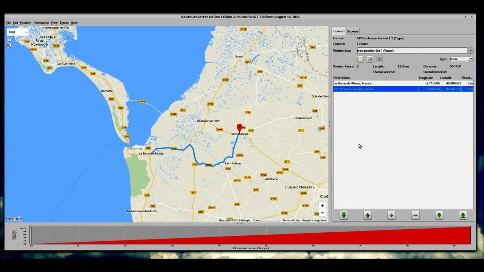Click the Châteauneuf label on map
Screen dimensions: 484x272
pos(303,118)
